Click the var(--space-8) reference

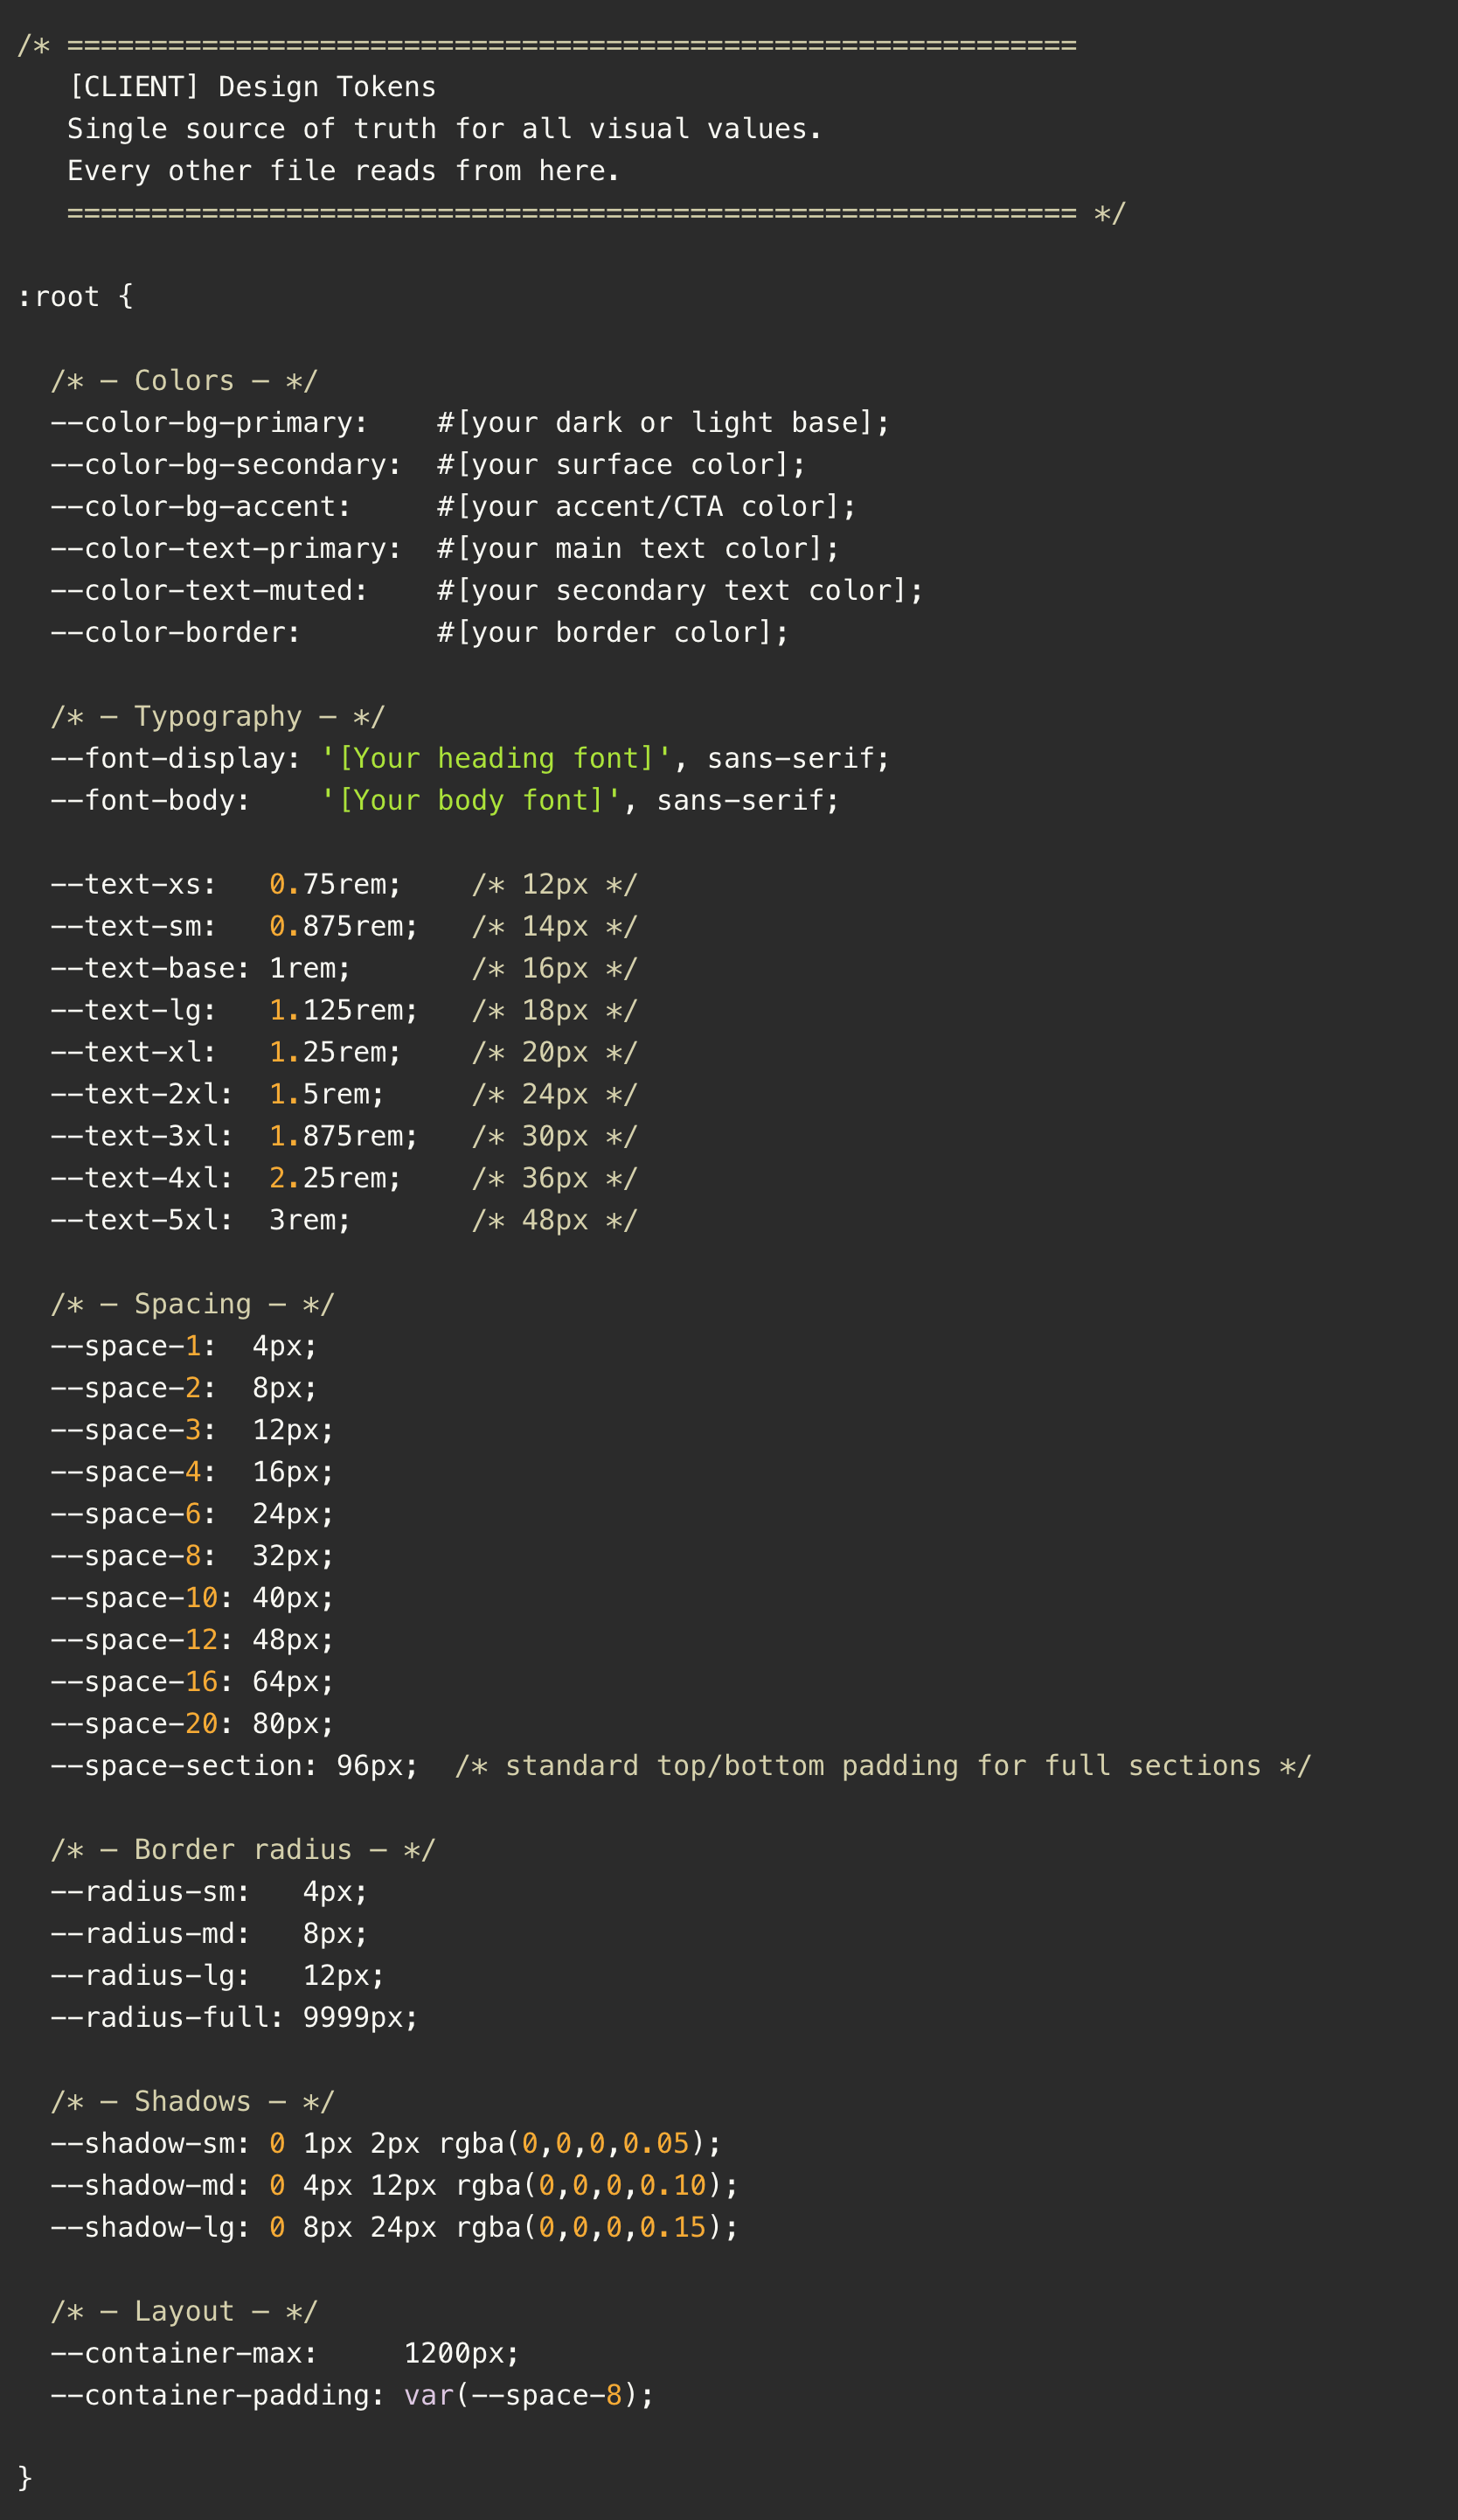(528, 2396)
